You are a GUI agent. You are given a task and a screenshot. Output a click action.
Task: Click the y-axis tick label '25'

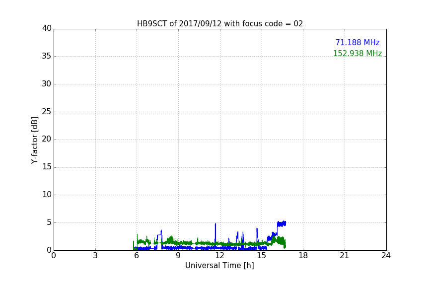point(47,111)
